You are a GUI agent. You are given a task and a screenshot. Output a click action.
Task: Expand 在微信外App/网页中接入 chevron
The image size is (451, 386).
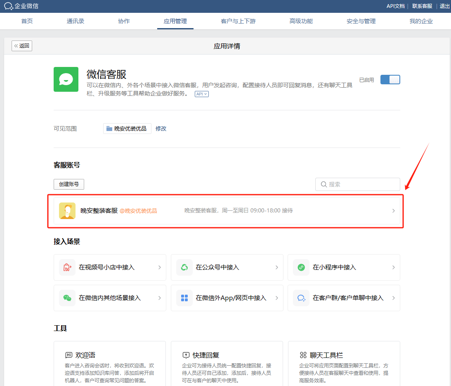tap(277, 298)
